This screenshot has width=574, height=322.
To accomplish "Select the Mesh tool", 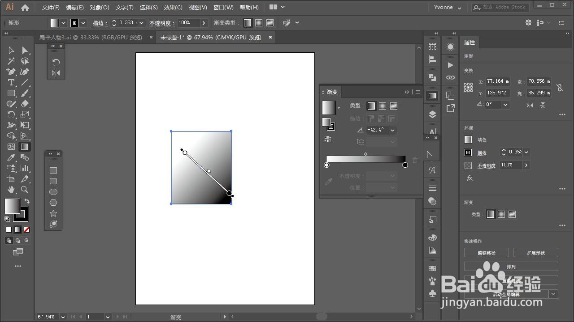I will (11, 147).
